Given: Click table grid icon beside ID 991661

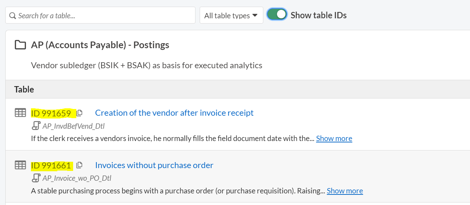Looking at the screenshot, I should pos(20,165).
